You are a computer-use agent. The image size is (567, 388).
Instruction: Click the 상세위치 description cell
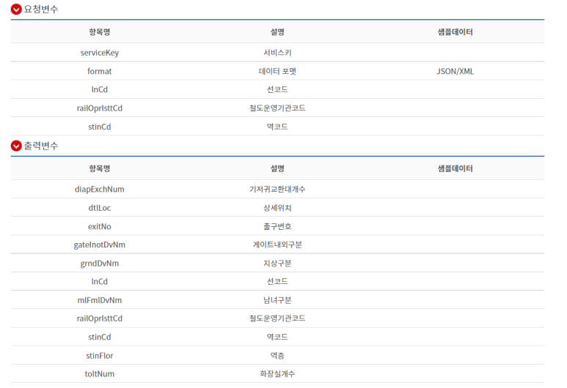[x=277, y=208]
